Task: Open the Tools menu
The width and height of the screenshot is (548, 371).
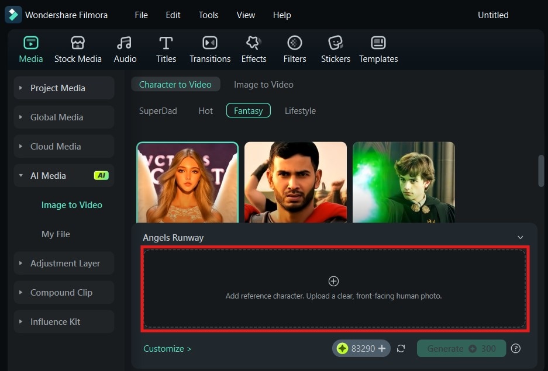Action: tap(208, 15)
